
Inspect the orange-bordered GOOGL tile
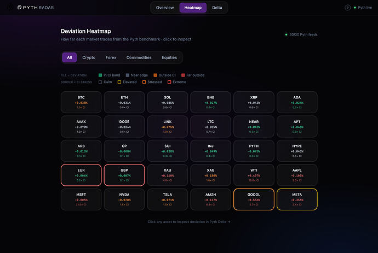pyautogui.click(x=254, y=199)
